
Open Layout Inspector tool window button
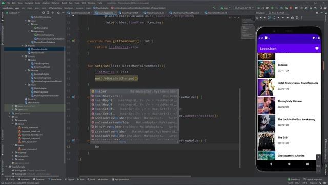tap(313, 179)
